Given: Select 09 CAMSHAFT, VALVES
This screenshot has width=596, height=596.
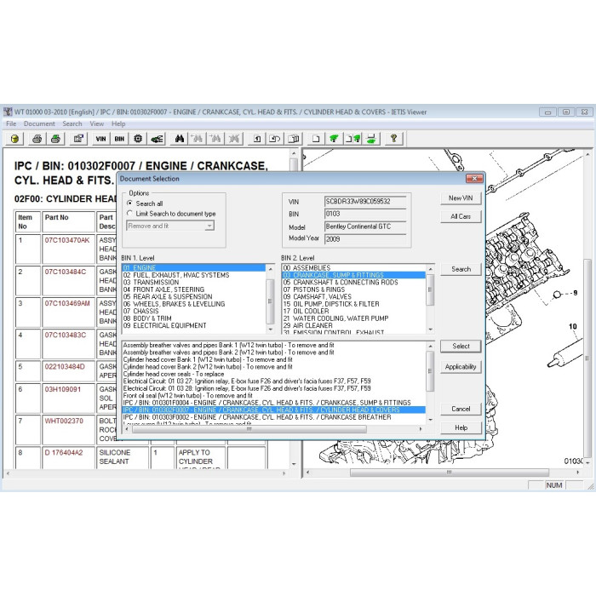Looking at the screenshot, I should 354,297.
